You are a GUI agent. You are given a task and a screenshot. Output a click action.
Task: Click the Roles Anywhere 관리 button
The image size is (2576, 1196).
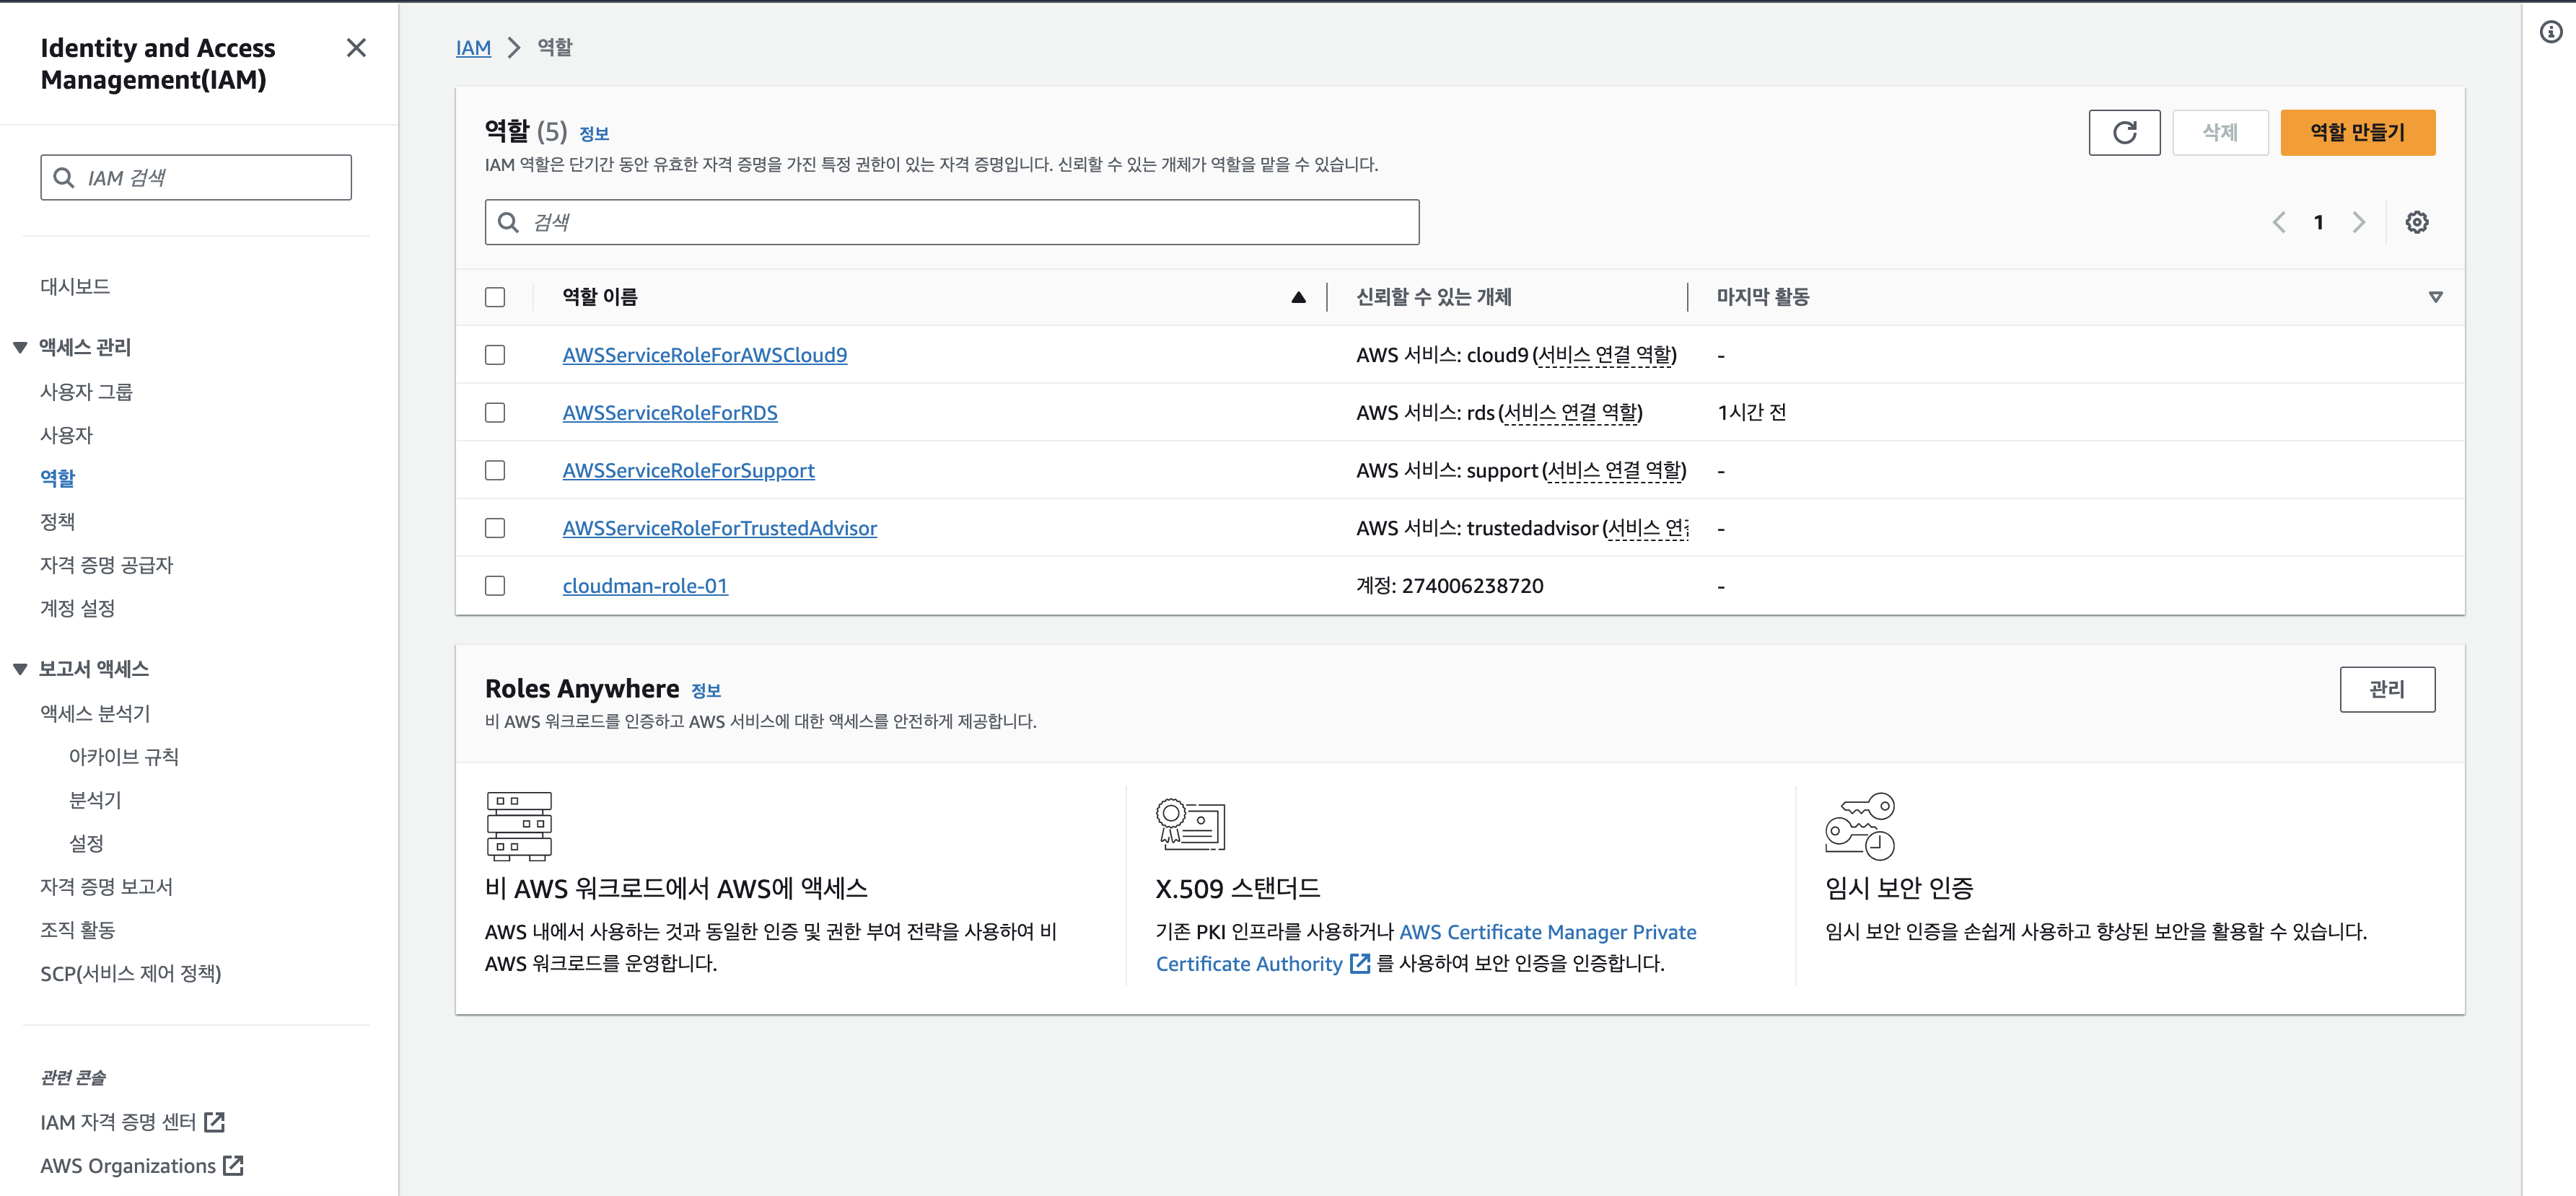pos(2386,689)
